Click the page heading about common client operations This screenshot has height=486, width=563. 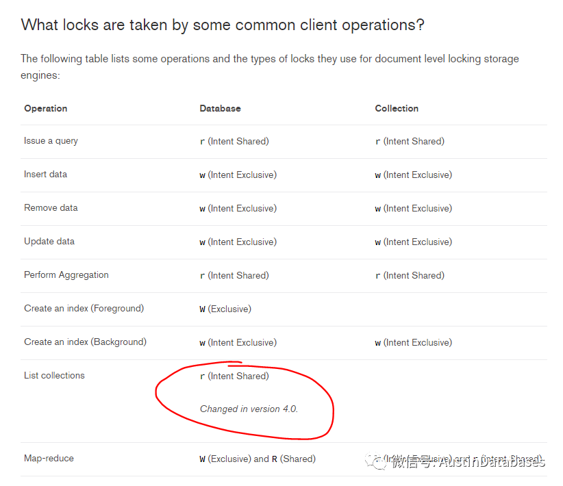coord(223,25)
